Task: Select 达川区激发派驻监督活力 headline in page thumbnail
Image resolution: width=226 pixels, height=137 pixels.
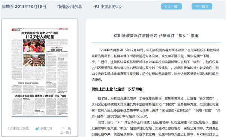Action: pyautogui.click(x=40, y=96)
